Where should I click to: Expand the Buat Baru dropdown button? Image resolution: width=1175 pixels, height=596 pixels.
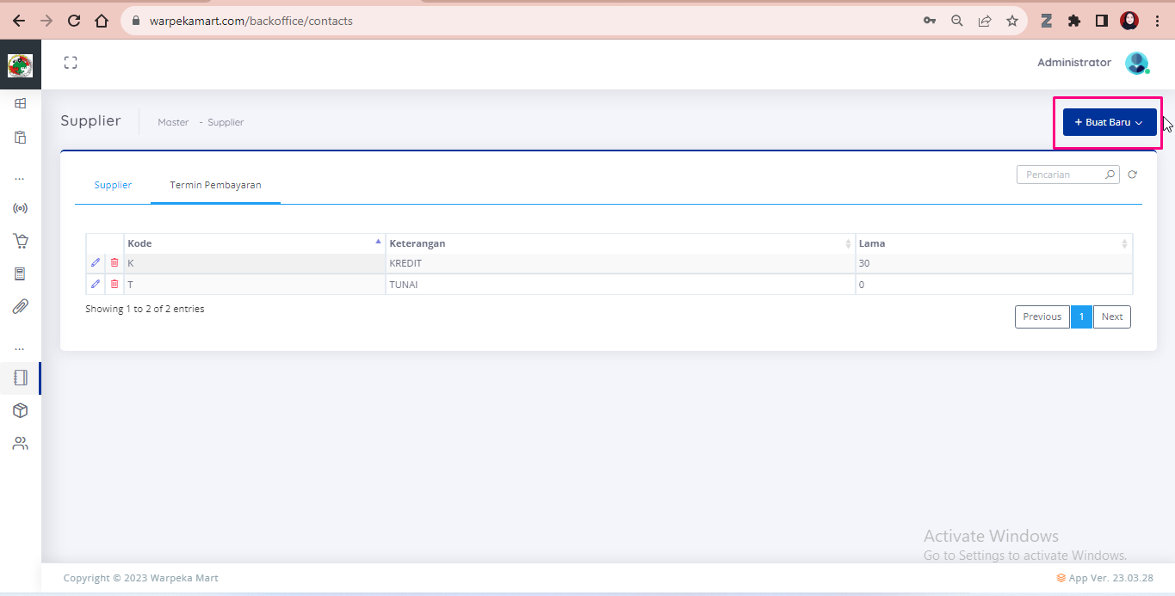[1110, 122]
